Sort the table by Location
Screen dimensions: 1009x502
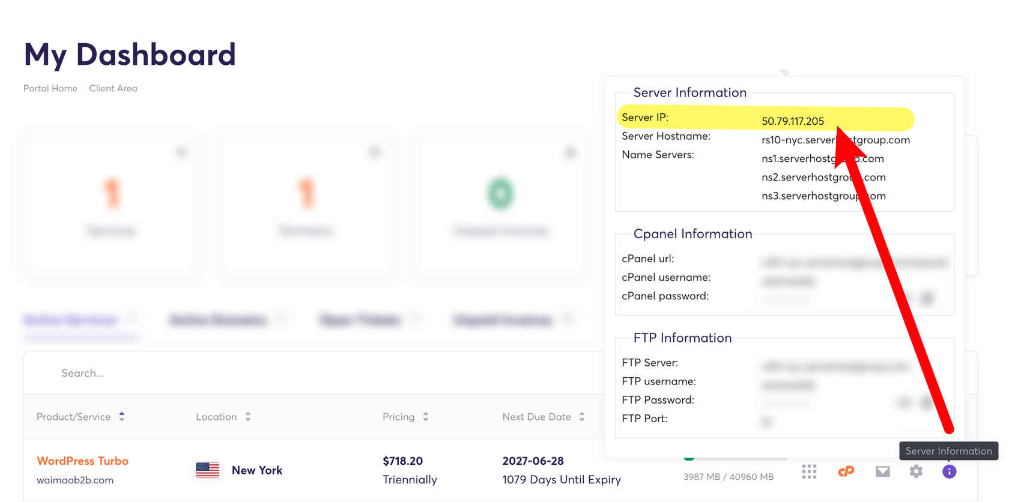click(248, 417)
